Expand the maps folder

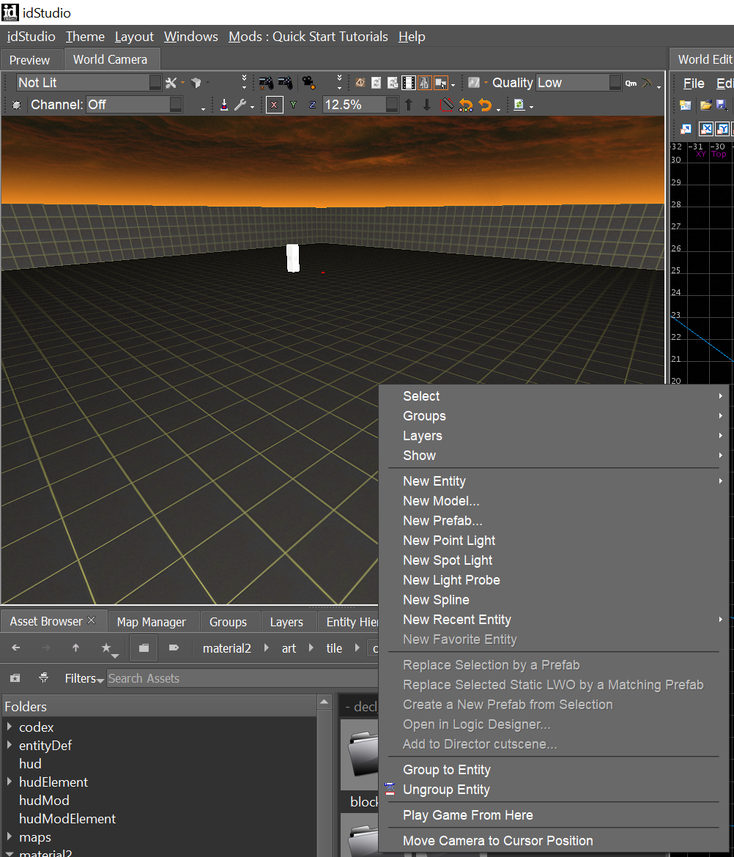pyautogui.click(x=10, y=836)
